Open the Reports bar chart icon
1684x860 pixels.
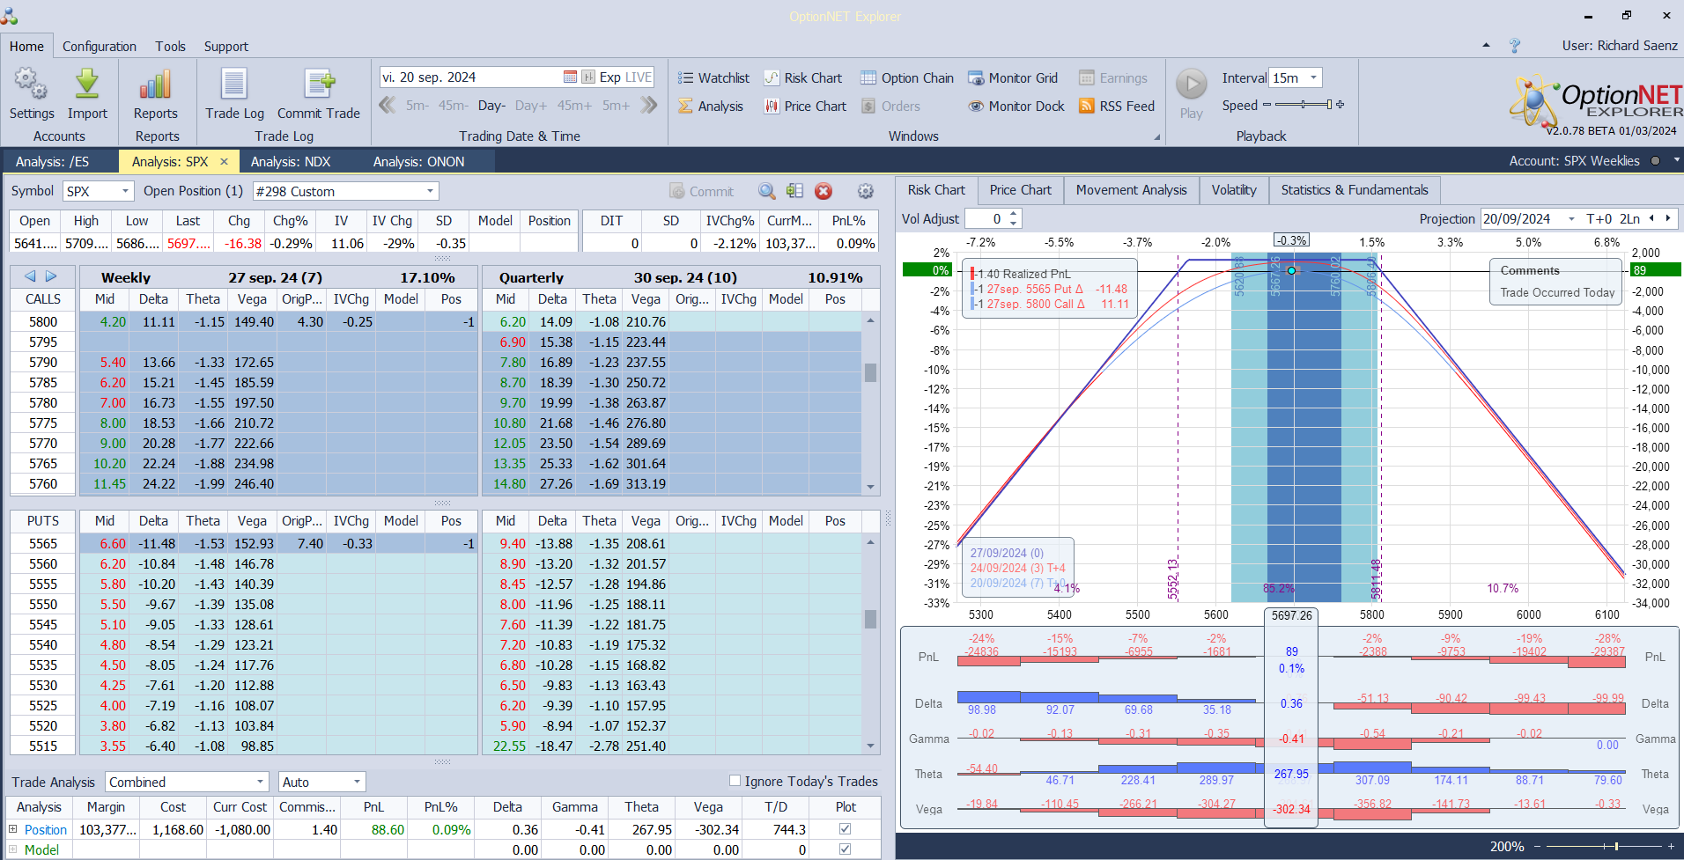(155, 85)
